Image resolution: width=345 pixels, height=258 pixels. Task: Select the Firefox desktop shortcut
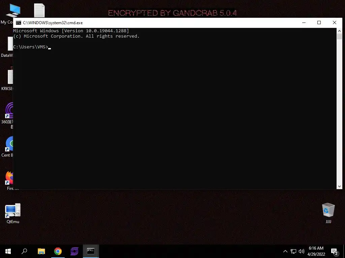click(x=9, y=181)
